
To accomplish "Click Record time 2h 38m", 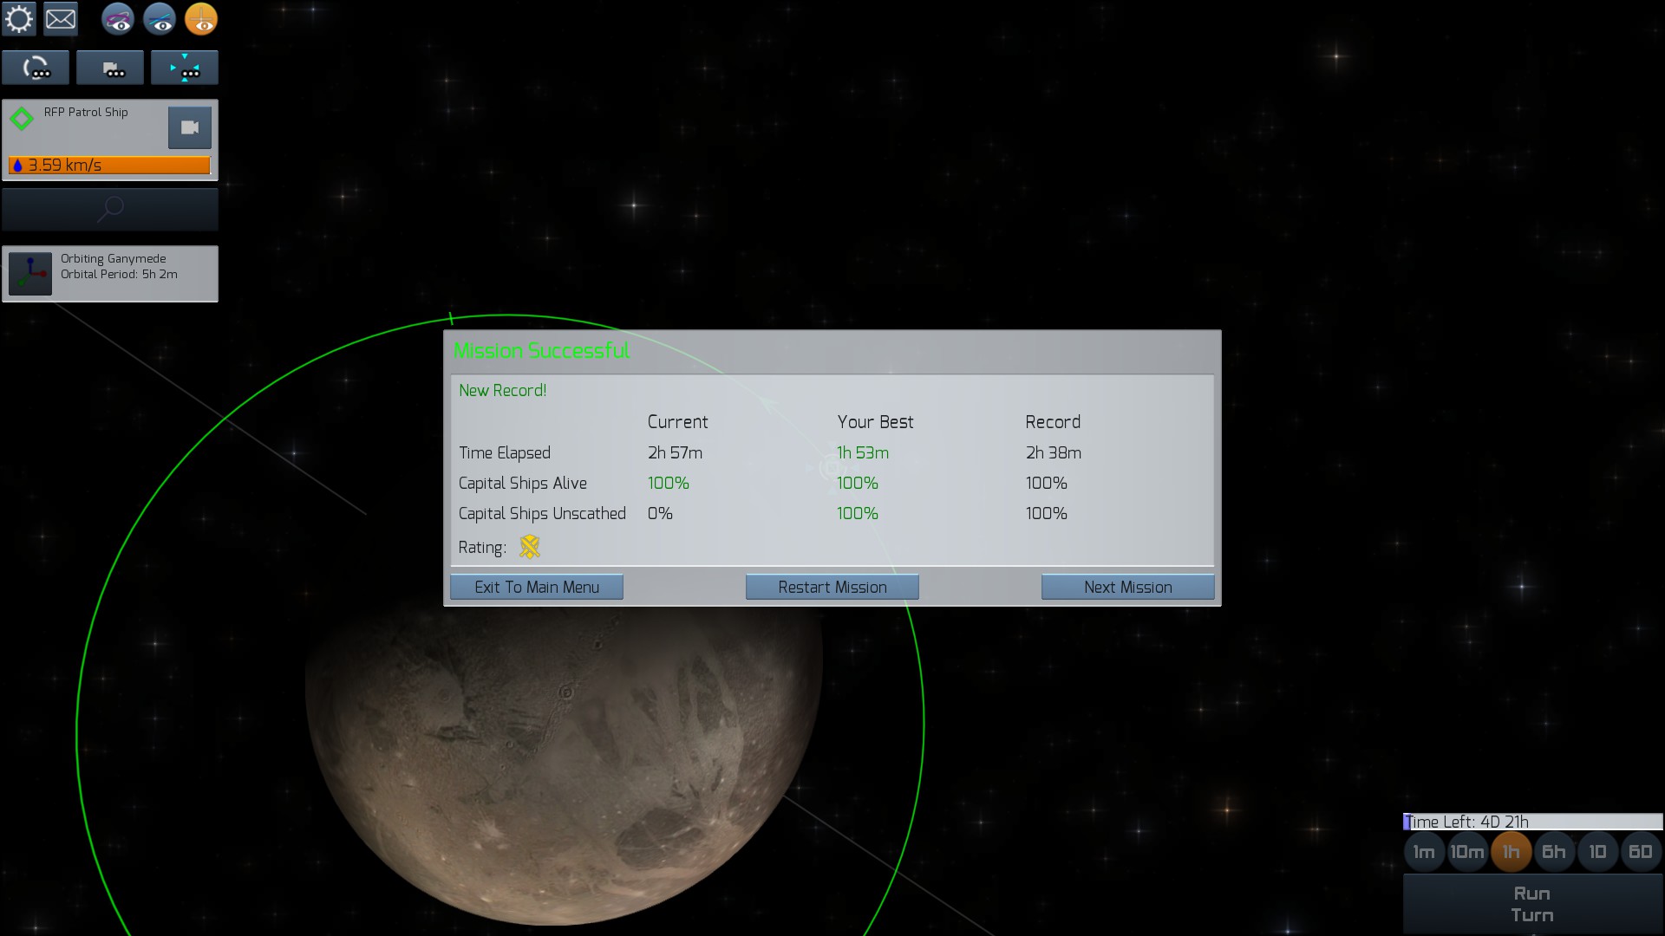I will click(1053, 452).
